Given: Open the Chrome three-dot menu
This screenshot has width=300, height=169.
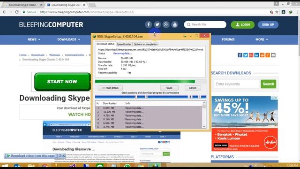Looking at the screenshot, I should tap(297, 12).
